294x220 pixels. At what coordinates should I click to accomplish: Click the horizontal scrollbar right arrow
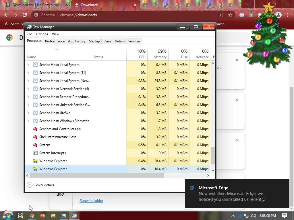tap(208, 176)
